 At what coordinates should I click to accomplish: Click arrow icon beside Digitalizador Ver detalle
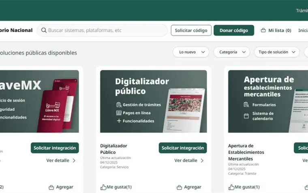click(202, 160)
